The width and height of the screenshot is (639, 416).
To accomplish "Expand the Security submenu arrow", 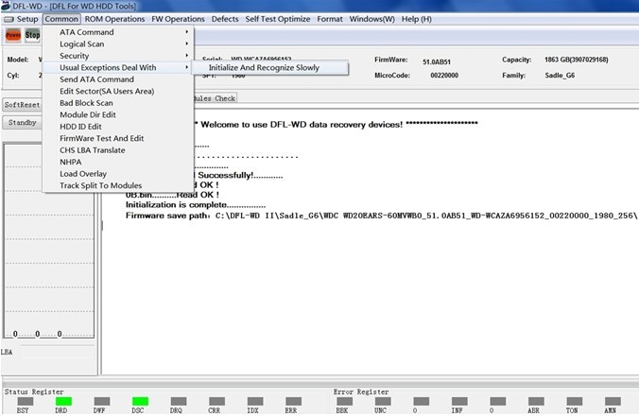I will click(186, 56).
